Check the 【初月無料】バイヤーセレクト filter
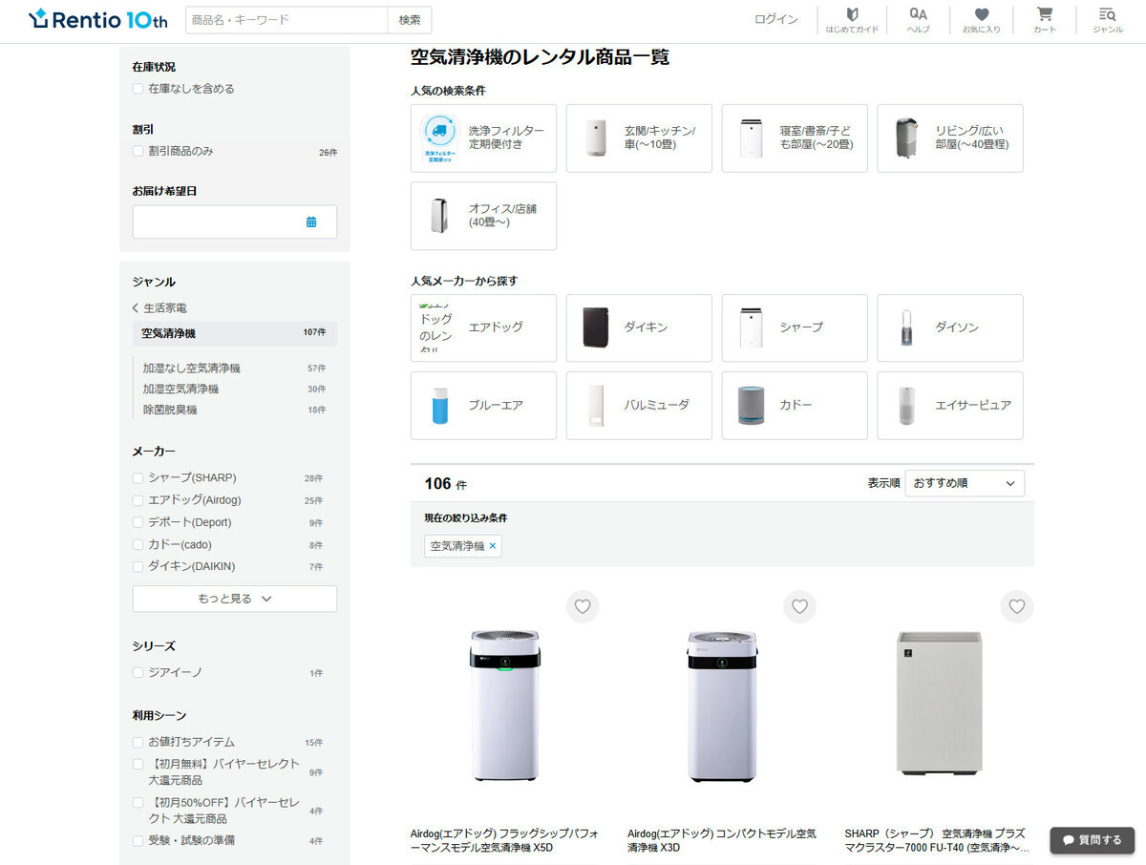 [138, 764]
